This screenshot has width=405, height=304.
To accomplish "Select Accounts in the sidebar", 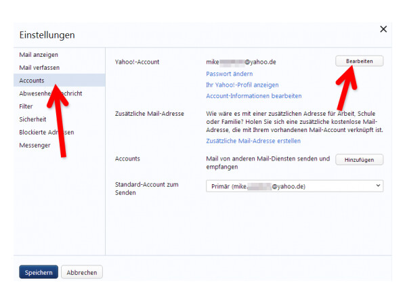I will [x=59, y=81].
